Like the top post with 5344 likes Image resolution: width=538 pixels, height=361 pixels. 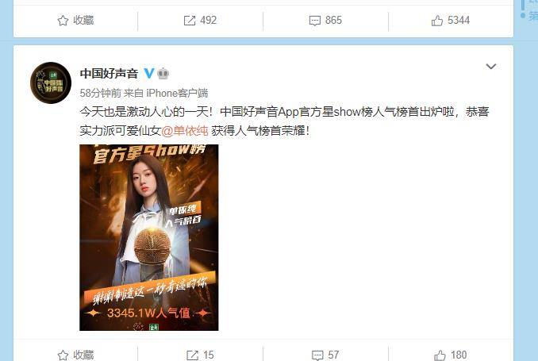451,21
